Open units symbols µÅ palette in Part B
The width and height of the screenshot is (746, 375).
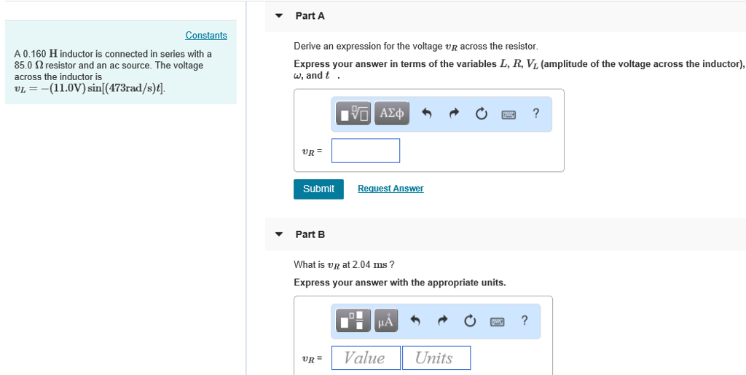[x=386, y=320]
